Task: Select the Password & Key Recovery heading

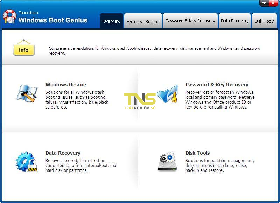Action: coord(217,85)
